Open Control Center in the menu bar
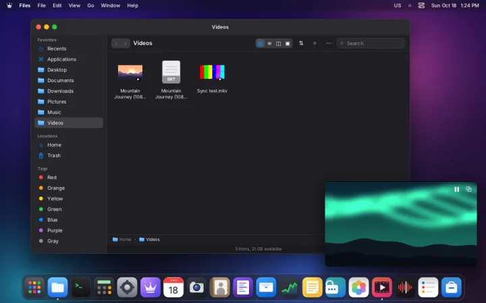The width and height of the screenshot is (486, 303). (x=421, y=5)
